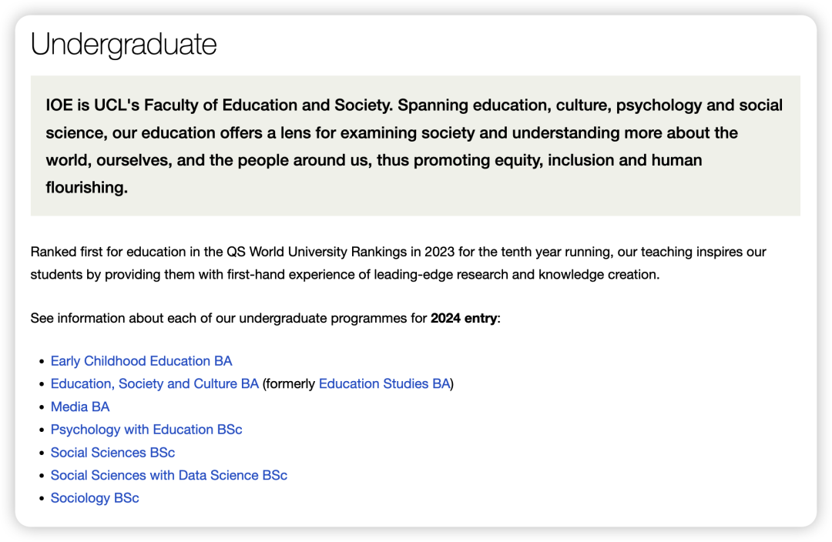The height and width of the screenshot is (542, 832).
Task: Go to the Media BA programme
Action: tap(80, 406)
